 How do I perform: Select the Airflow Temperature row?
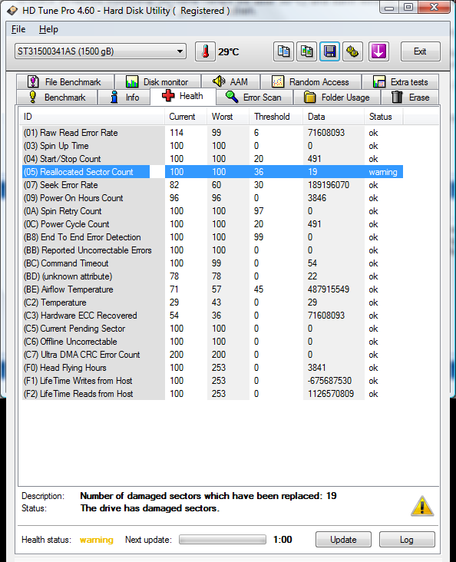point(213,289)
